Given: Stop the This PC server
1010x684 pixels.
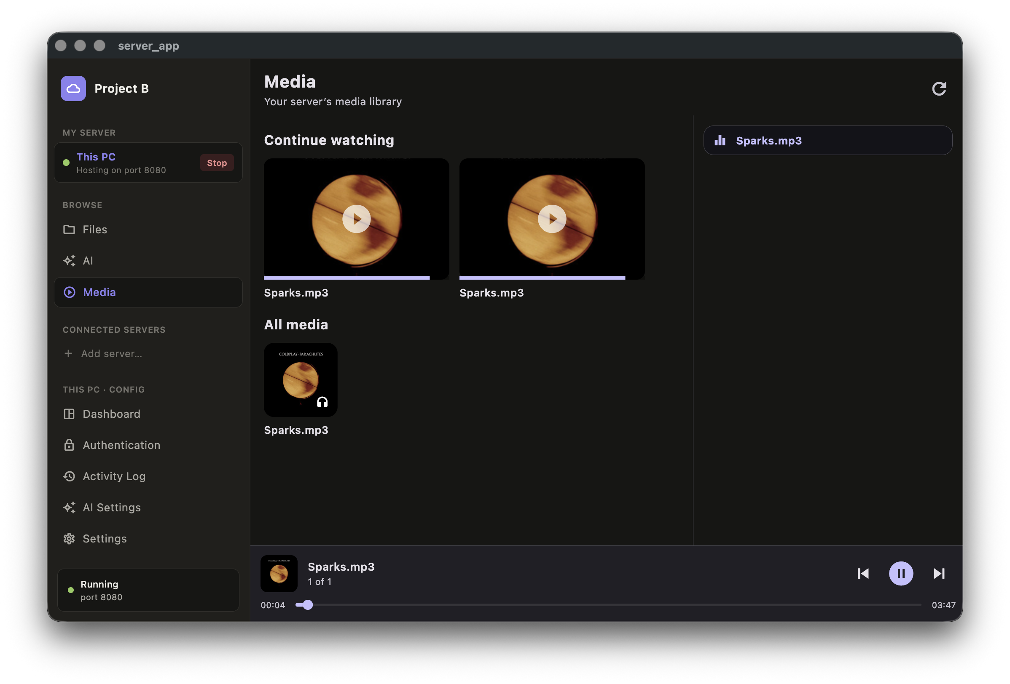Looking at the screenshot, I should click(217, 163).
